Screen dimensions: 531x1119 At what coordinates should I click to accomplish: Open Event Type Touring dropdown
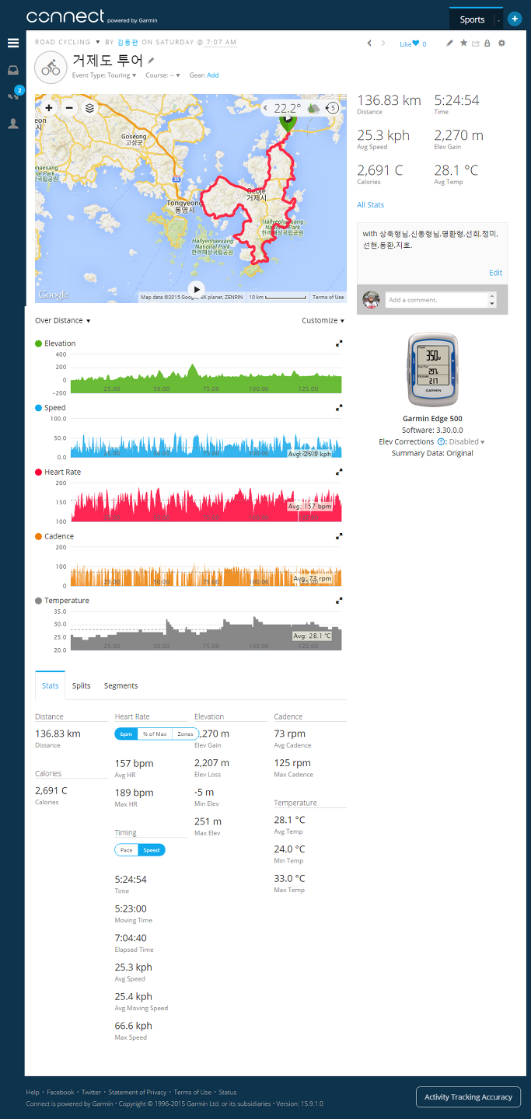coord(103,75)
